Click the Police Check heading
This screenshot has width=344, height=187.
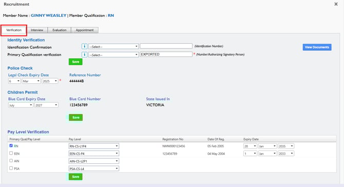click(x=20, y=68)
